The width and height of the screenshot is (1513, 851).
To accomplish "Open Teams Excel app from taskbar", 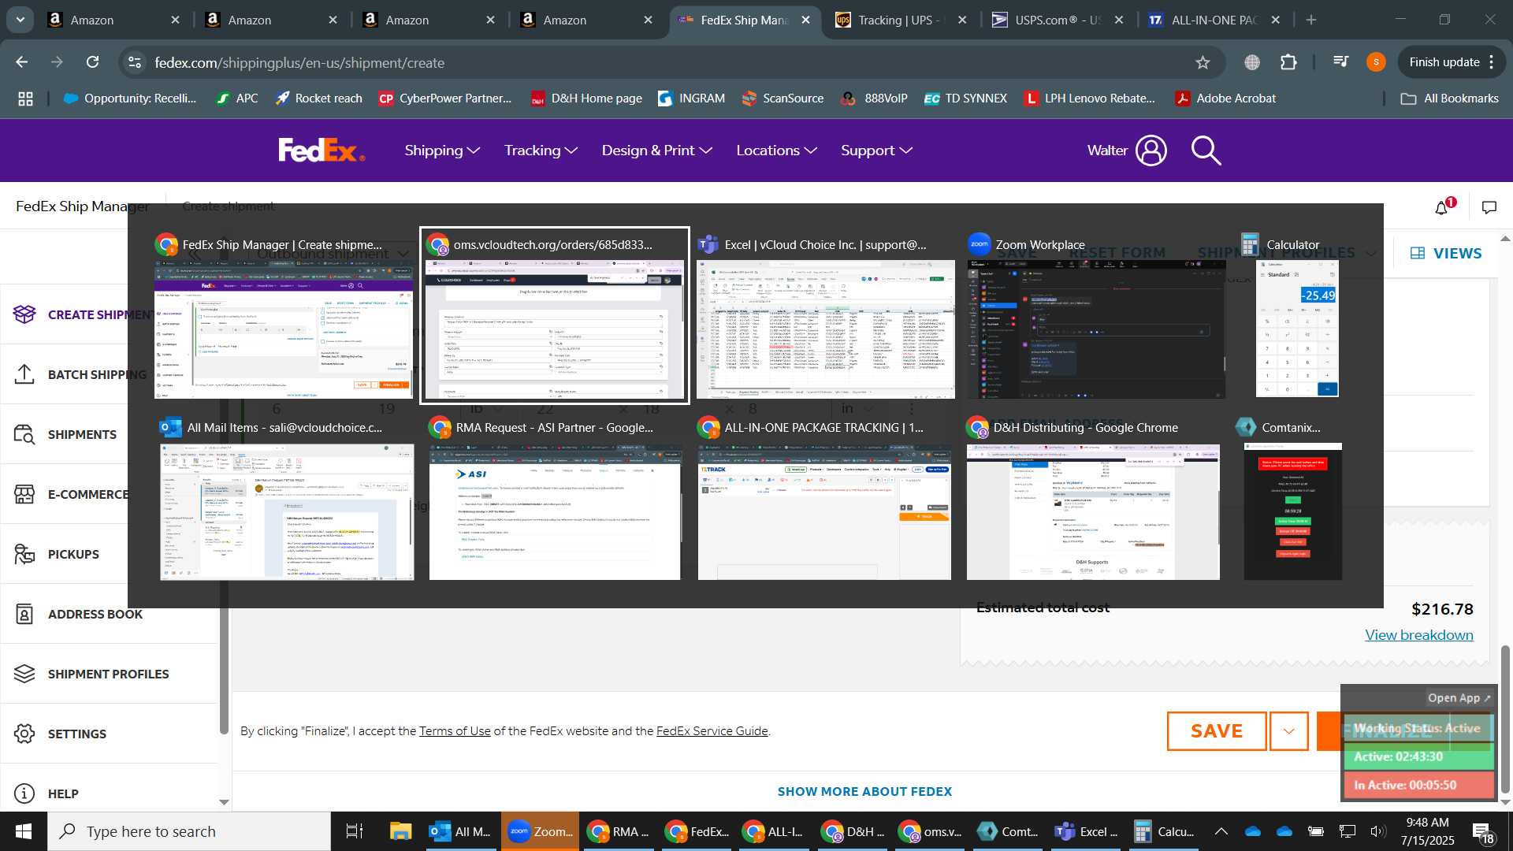I will click(1087, 831).
